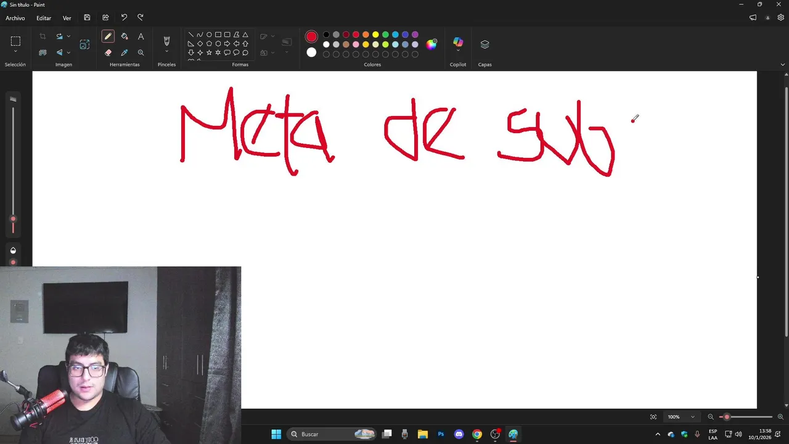Image resolution: width=789 pixels, height=444 pixels.
Task: Open the Archivo menu
Action: point(15,18)
